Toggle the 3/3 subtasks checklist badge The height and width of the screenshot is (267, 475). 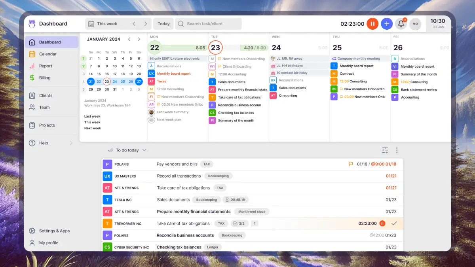(x=239, y=223)
